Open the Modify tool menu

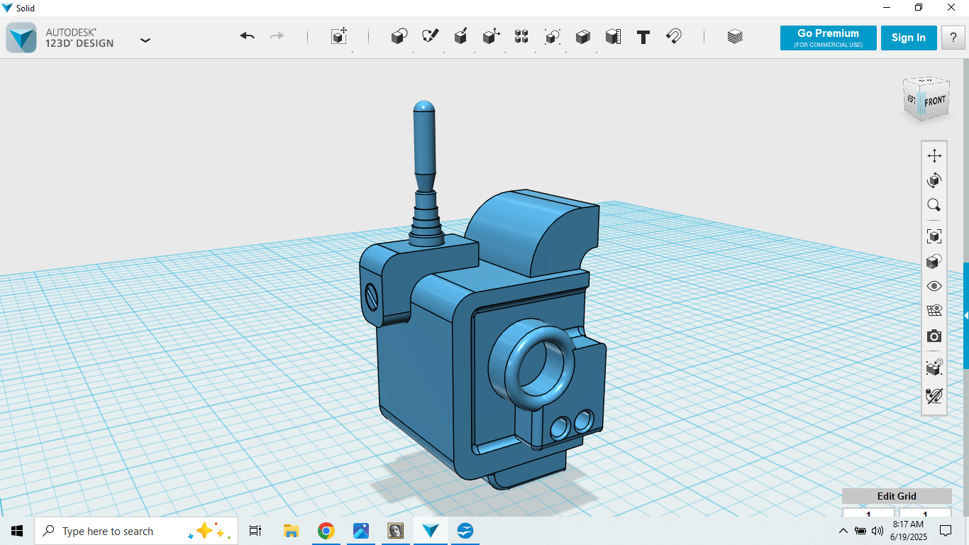(491, 37)
